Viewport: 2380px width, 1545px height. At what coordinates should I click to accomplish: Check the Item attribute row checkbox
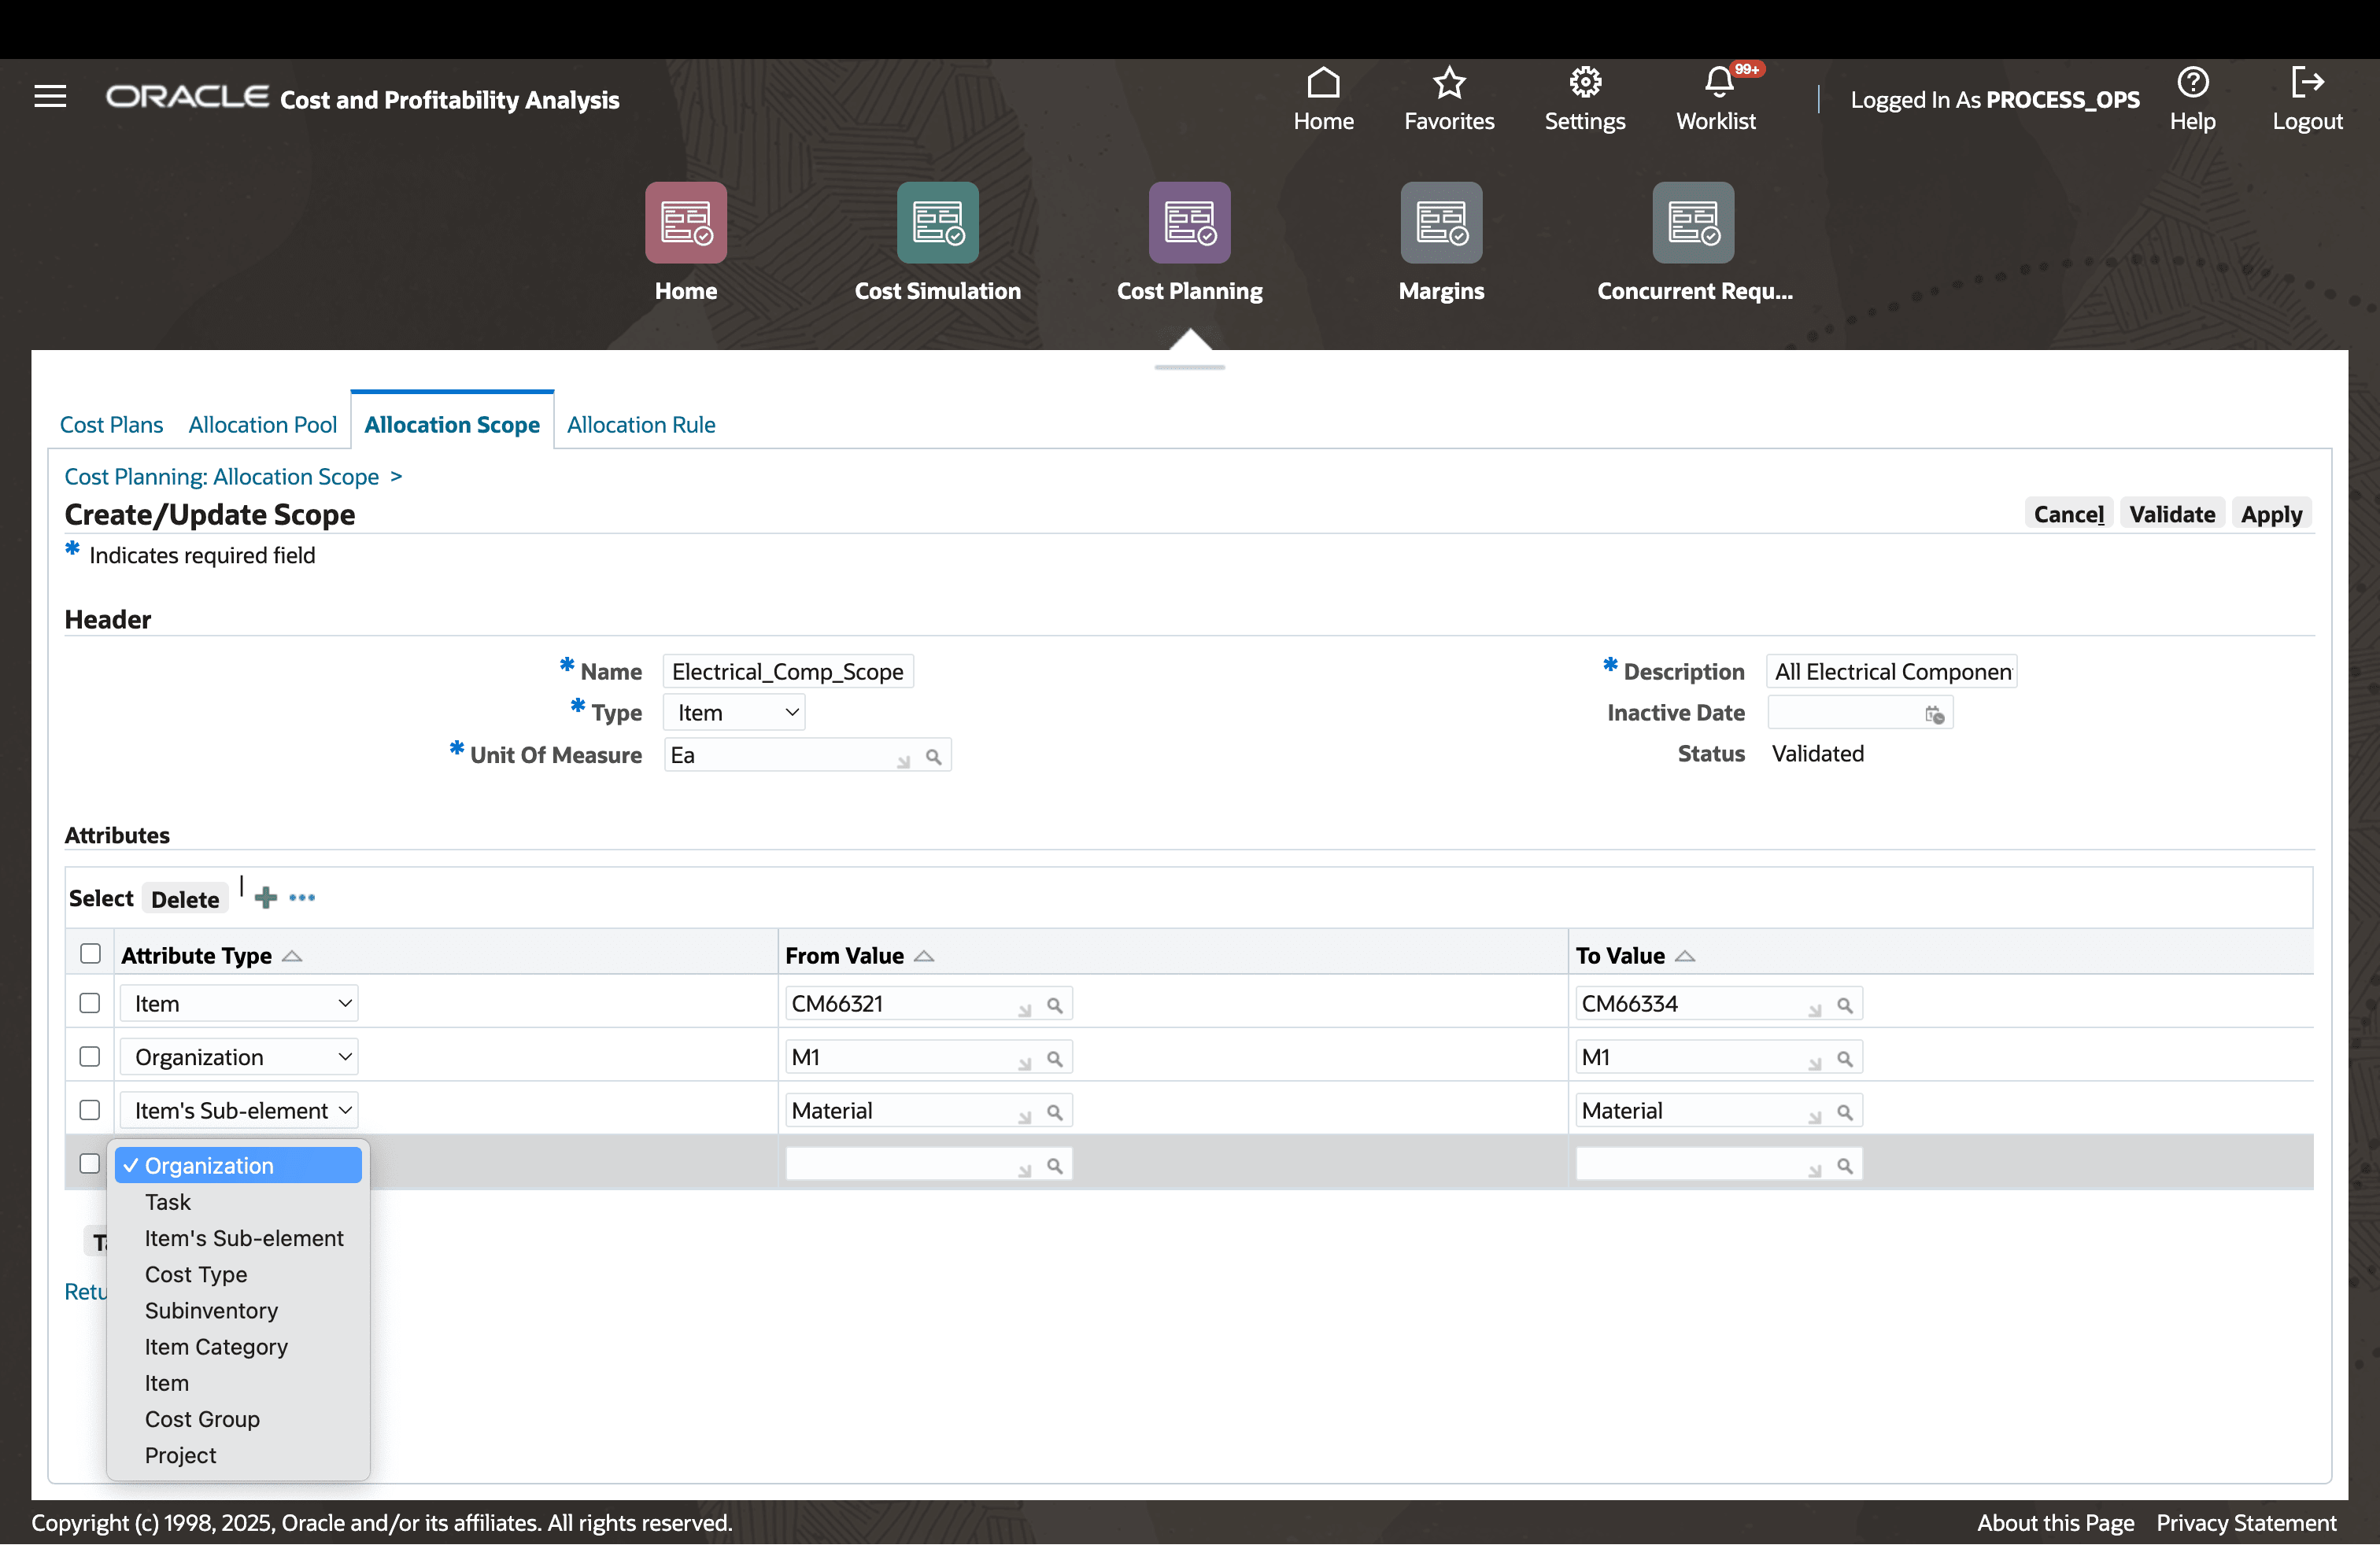click(x=90, y=1002)
